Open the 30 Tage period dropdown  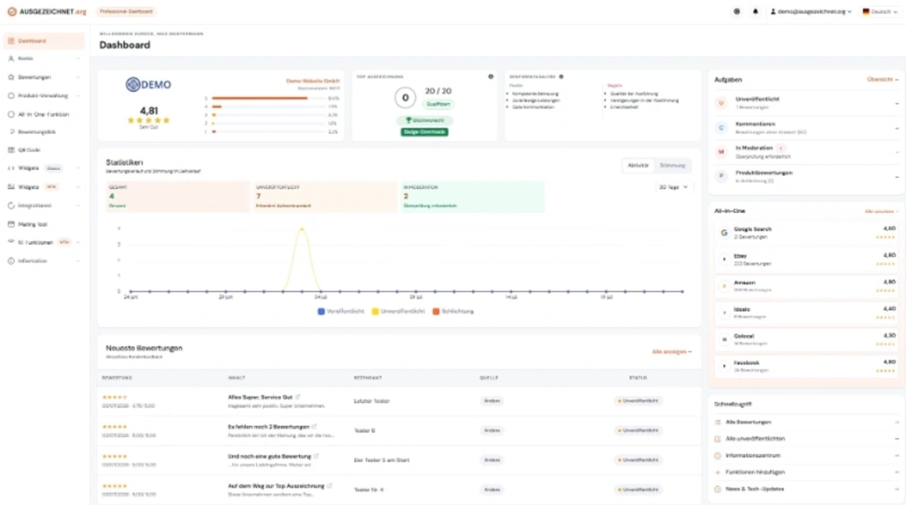coord(673,187)
